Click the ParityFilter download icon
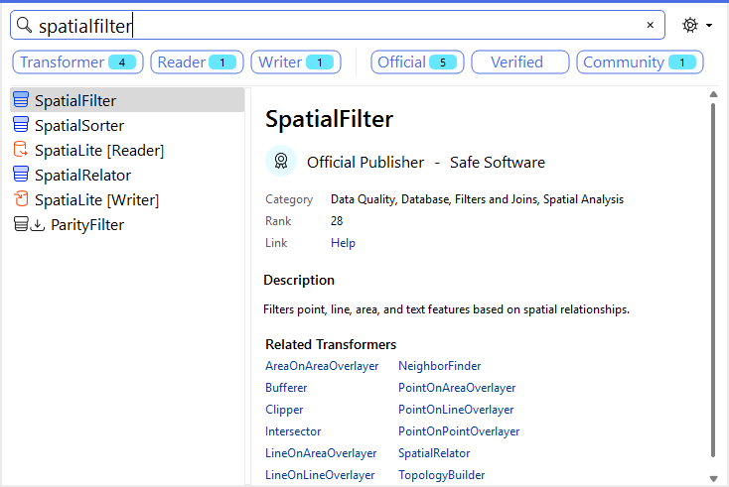 (38, 225)
